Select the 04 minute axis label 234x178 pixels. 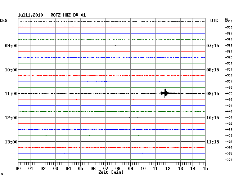click(x=68, y=168)
